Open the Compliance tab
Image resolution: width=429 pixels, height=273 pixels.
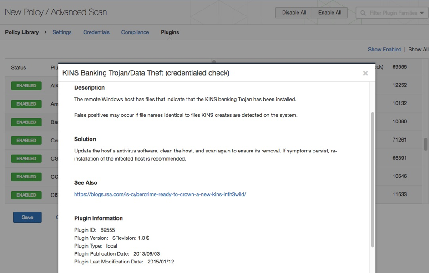point(135,32)
